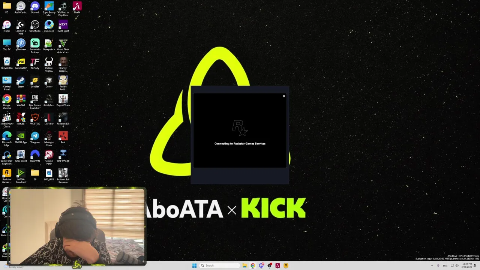Switch to Chrome in the taskbar
This screenshot has width=480, height=270.
(x=253, y=265)
